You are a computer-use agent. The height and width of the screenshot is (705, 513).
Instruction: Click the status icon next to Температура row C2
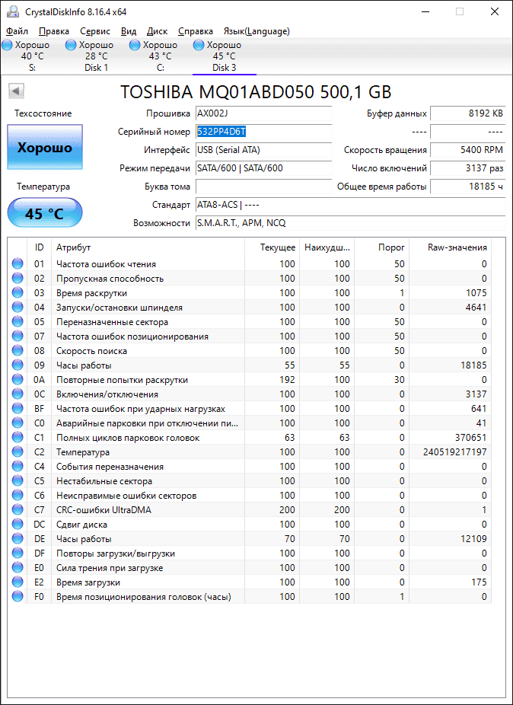click(x=18, y=452)
